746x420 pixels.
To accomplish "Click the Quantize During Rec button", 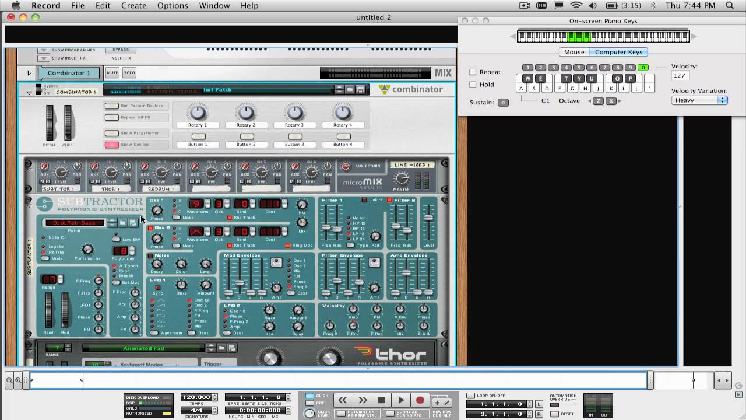I will 389,414.
